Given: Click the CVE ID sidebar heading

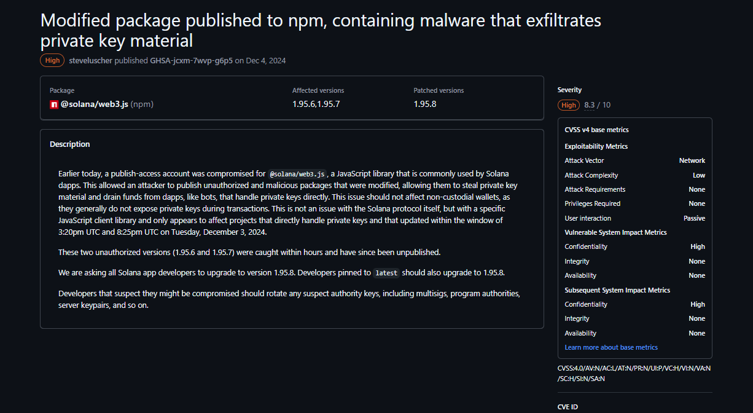Looking at the screenshot, I should [x=568, y=407].
